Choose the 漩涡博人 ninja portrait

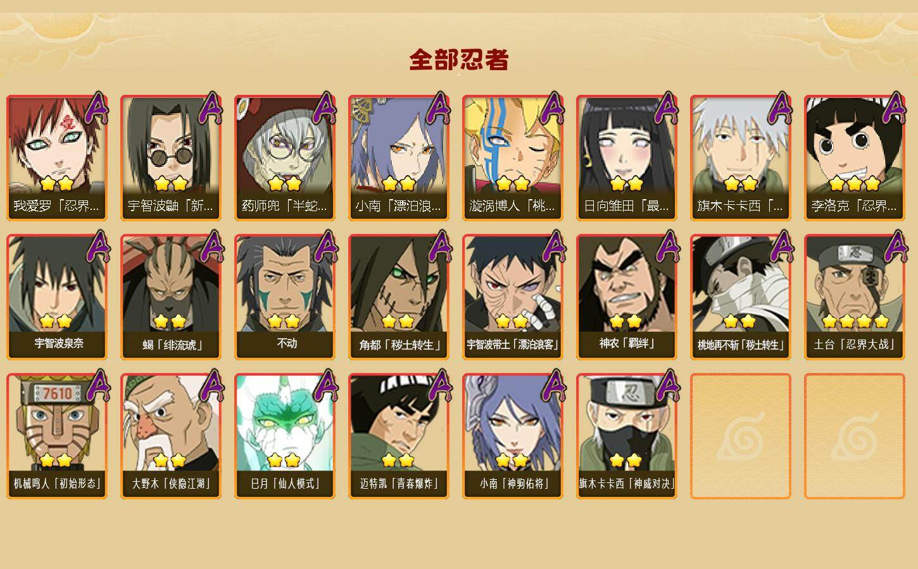[513, 158]
